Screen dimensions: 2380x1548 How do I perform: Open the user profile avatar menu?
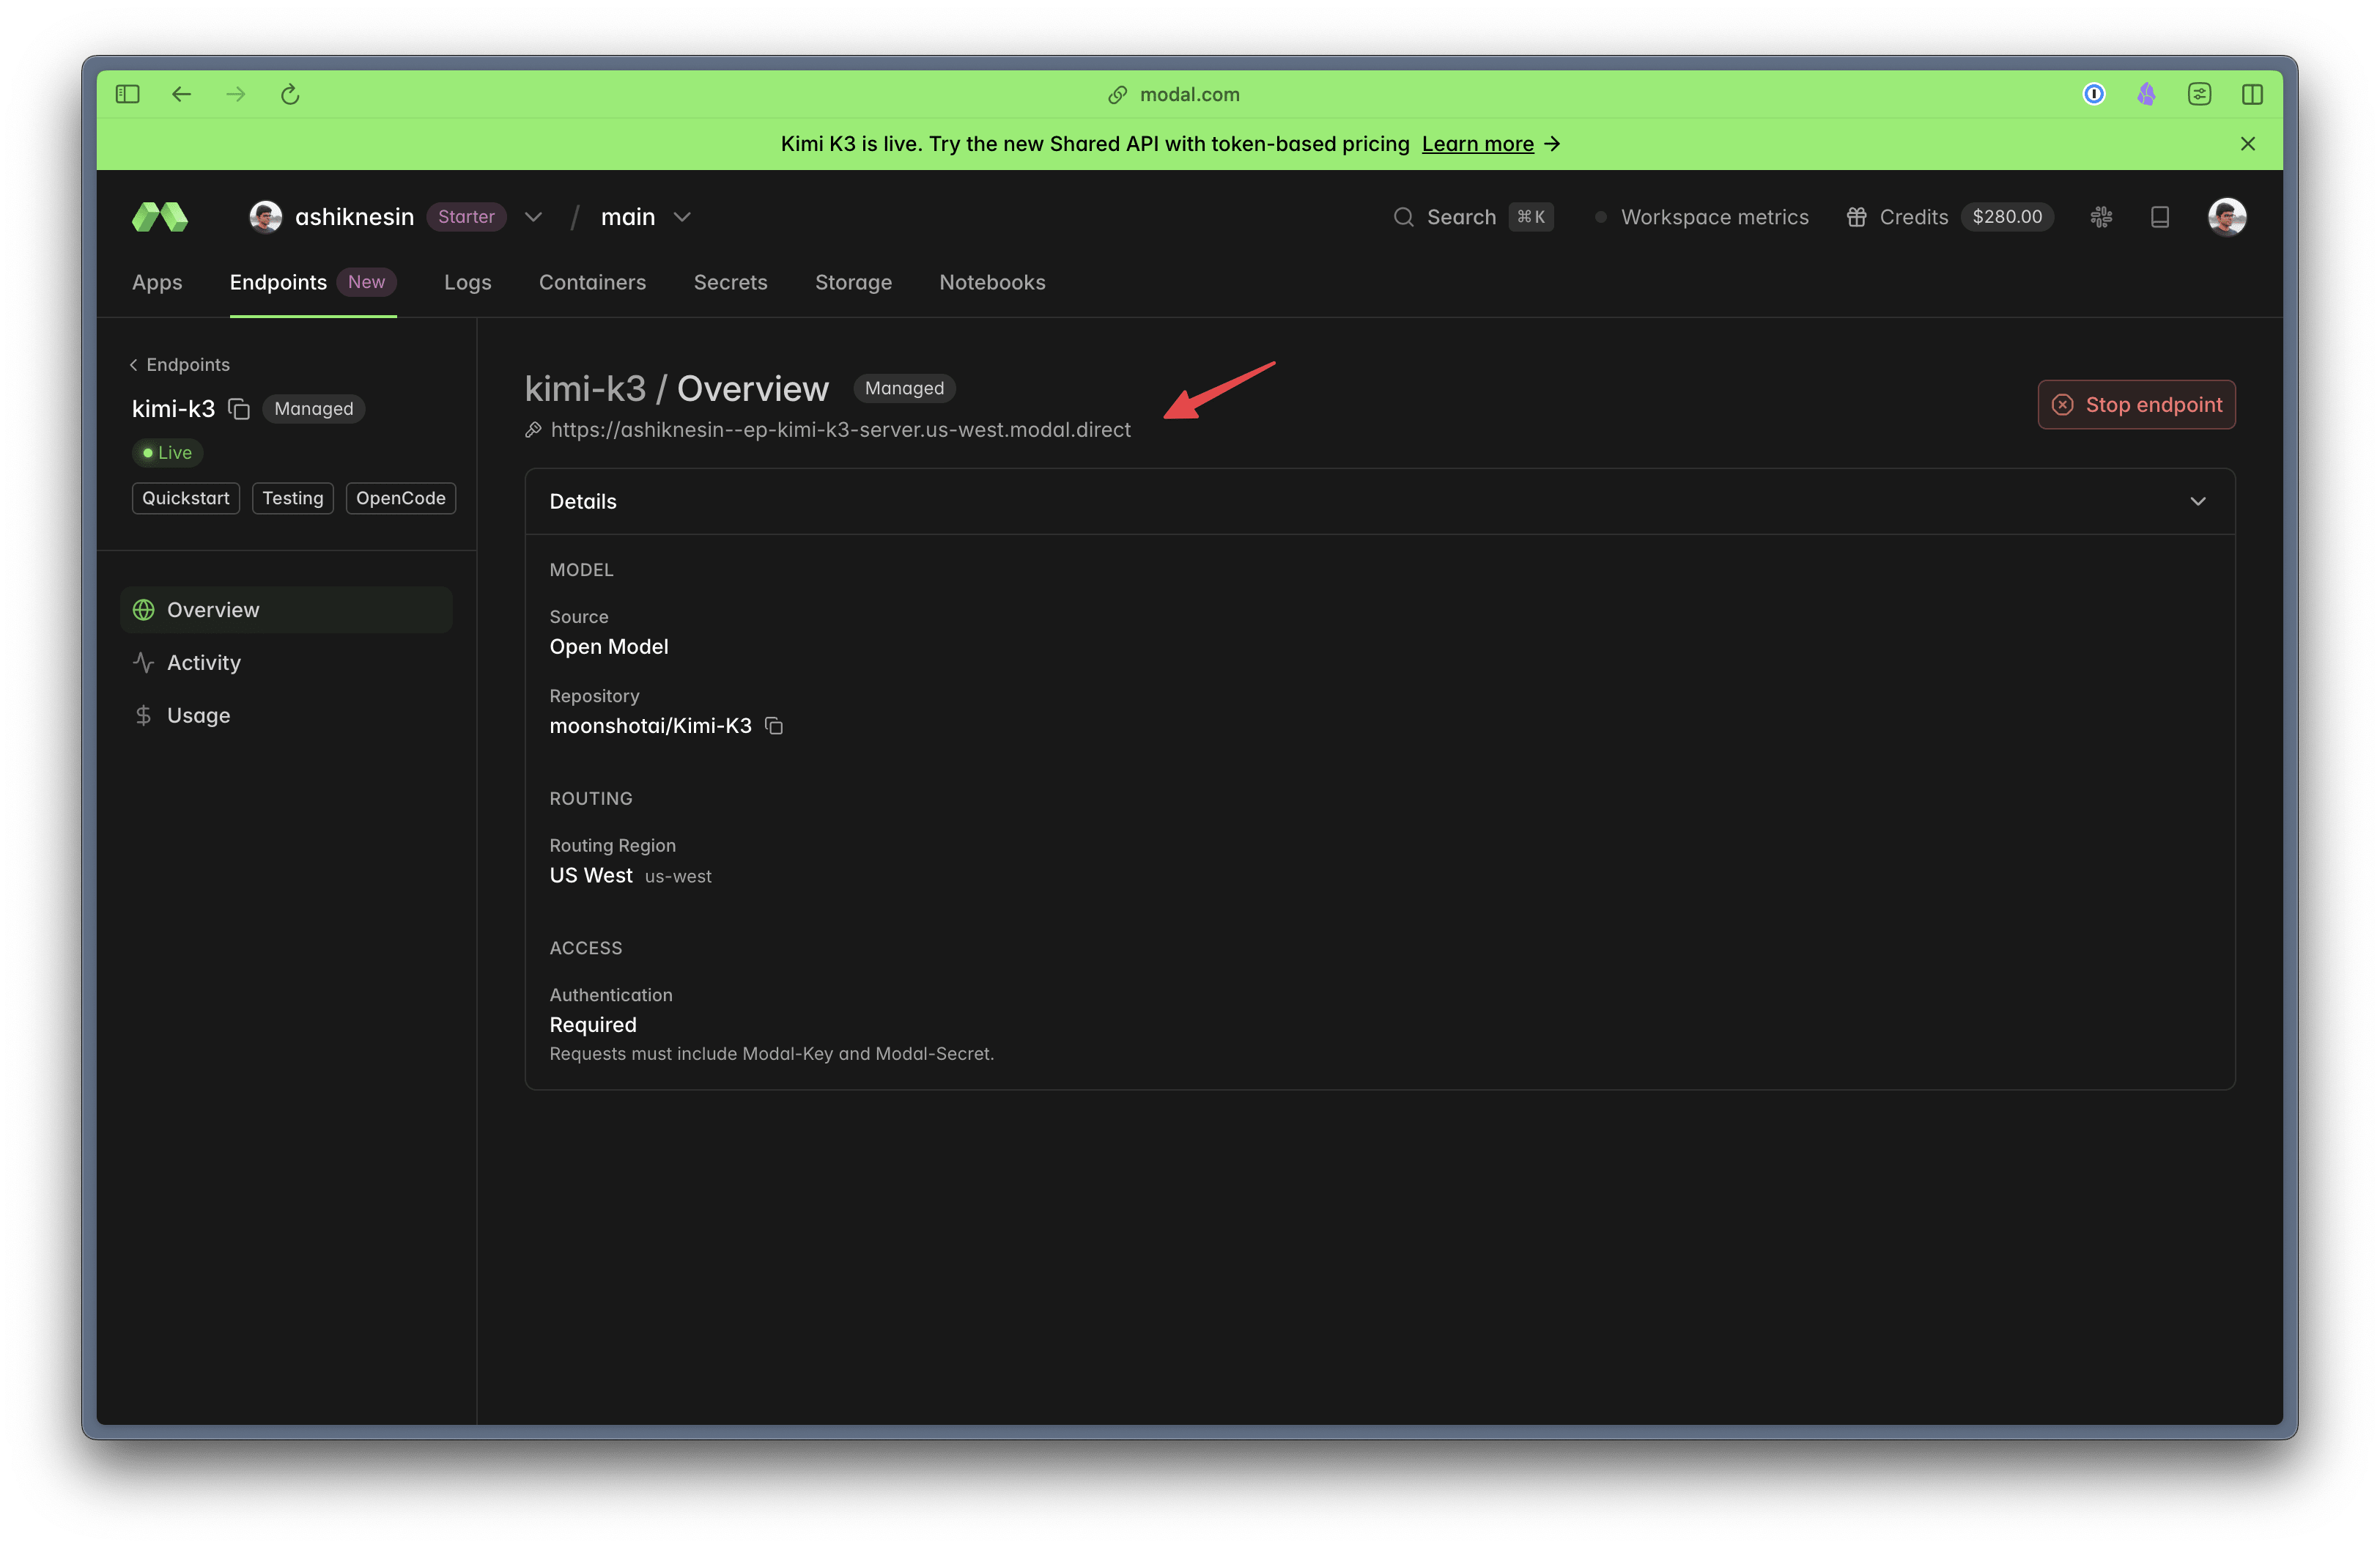tap(2227, 217)
